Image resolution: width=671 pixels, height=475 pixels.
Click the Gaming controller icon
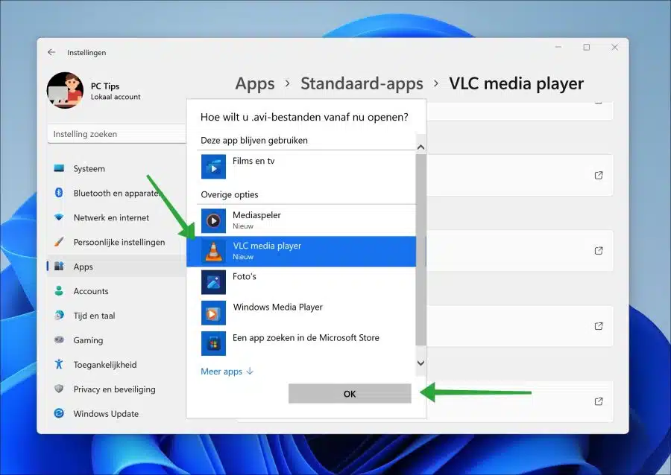coord(59,340)
